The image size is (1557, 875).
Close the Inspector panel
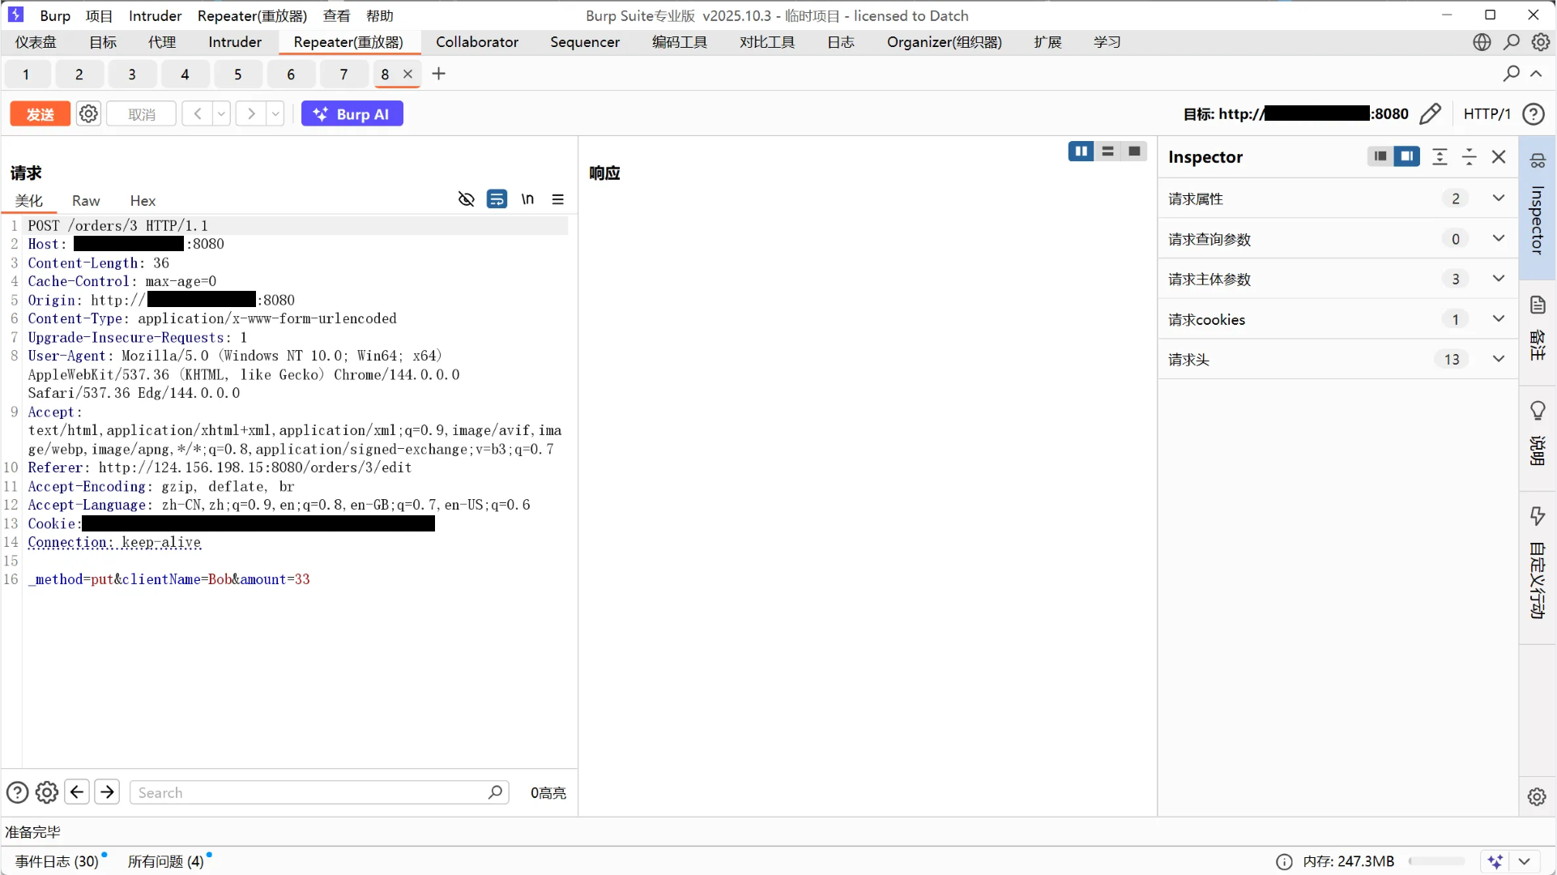(1499, 157)
